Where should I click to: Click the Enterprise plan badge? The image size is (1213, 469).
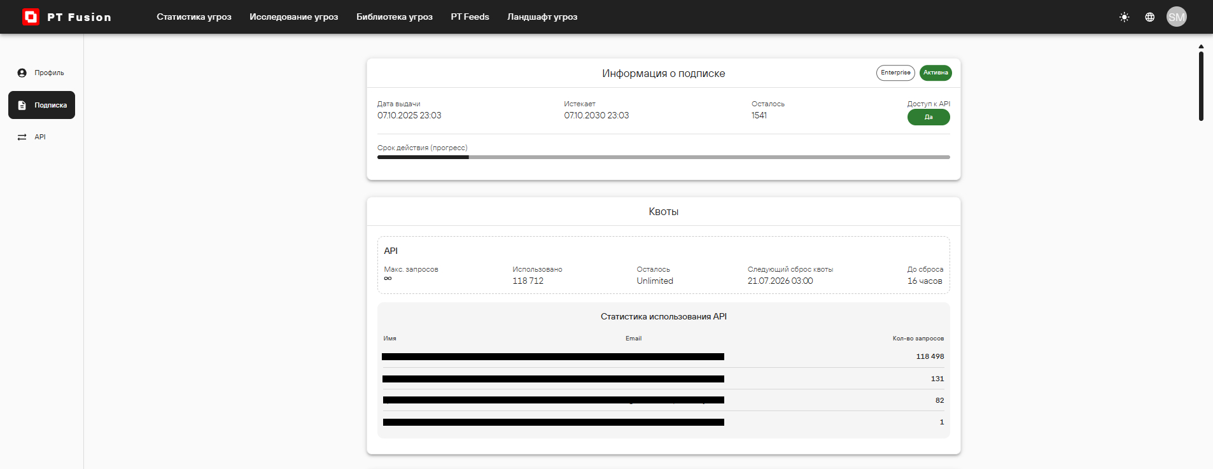tap(895, 73)
